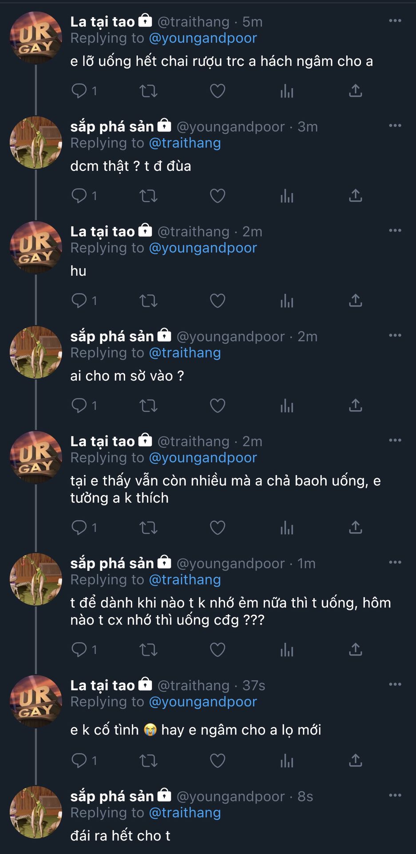Like the 'e k cố tình' tweet
Screen dimensions: 416x854
[x=218, y=761]
